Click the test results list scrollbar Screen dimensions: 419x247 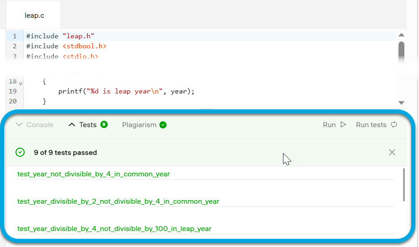point(403,185)
